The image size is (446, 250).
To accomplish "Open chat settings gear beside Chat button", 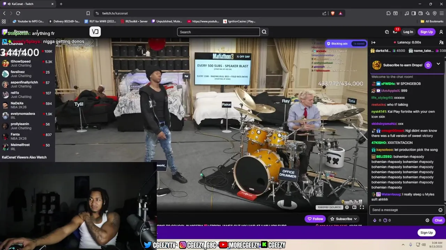I will 428,220.
